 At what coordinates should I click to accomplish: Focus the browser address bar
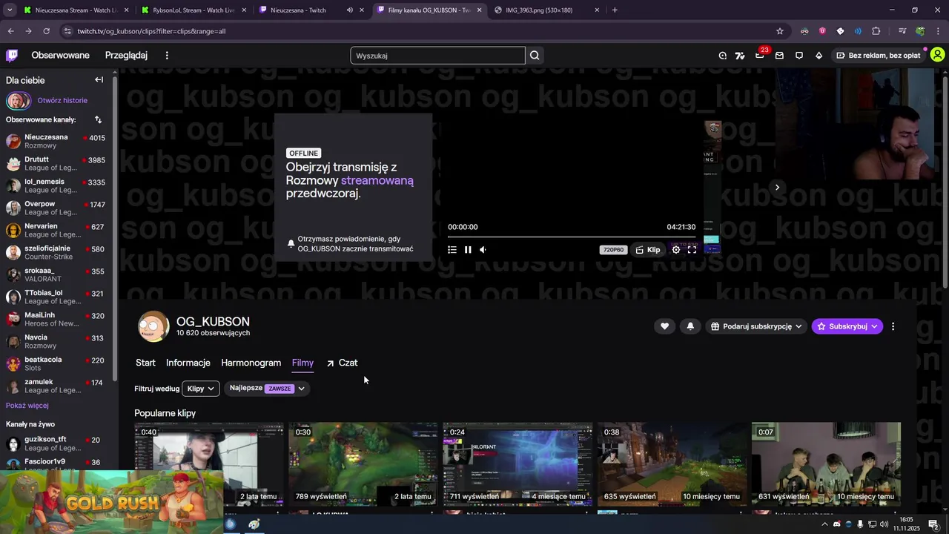[423, 31]
